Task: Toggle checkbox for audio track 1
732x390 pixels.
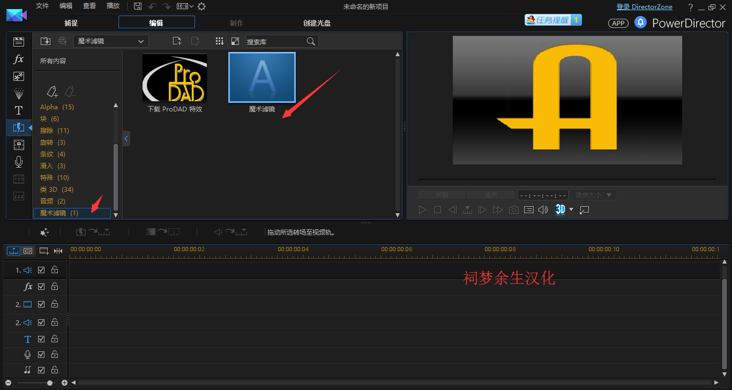Action: click(x=41, y=271)
